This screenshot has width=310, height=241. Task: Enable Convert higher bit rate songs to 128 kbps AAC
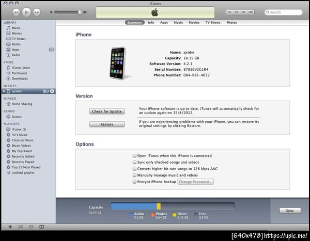pyautogui.click(x=134, y=169)
